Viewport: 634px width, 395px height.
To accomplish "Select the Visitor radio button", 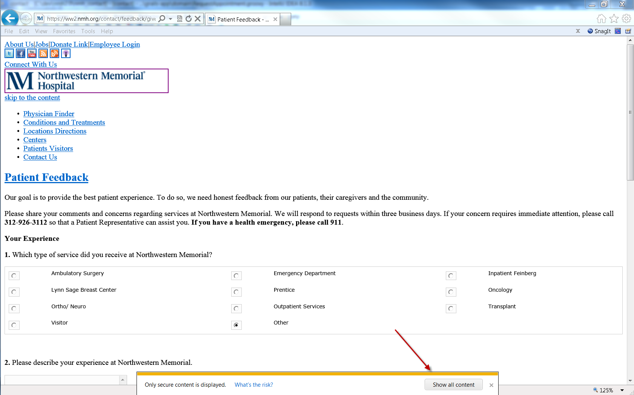I will point(14,325).
